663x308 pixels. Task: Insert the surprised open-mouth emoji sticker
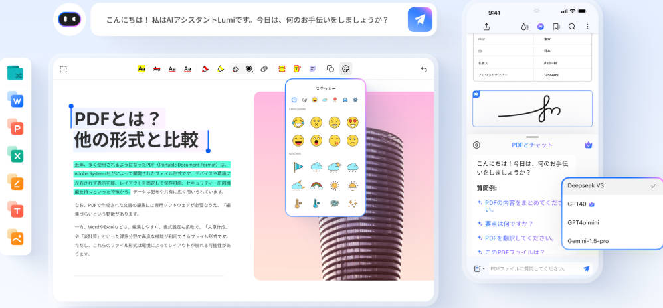316,140
